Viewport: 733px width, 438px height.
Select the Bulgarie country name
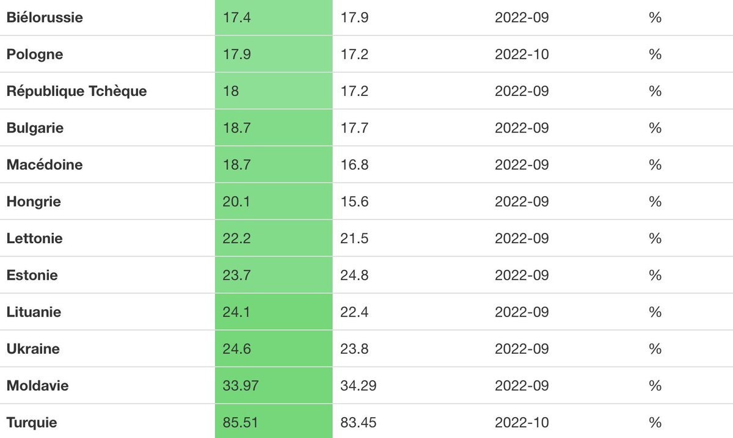(35, 128)
